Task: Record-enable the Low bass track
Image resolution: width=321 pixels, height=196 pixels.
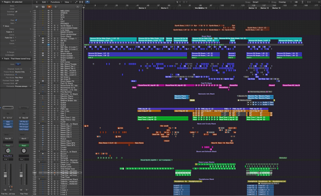Action: click(x=55, y=30)
